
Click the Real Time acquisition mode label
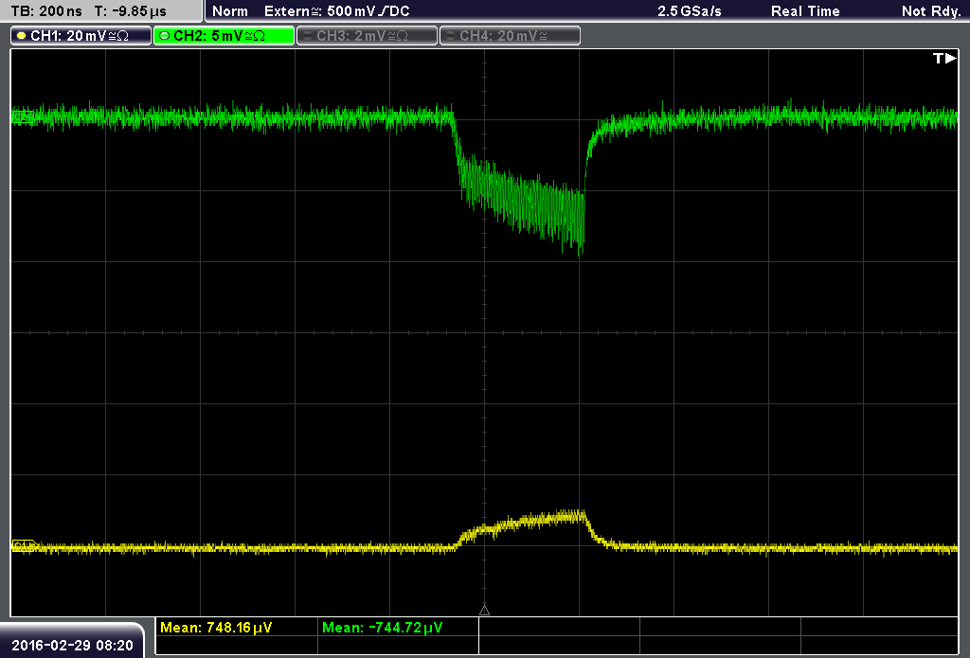click(x=805, y=11)
